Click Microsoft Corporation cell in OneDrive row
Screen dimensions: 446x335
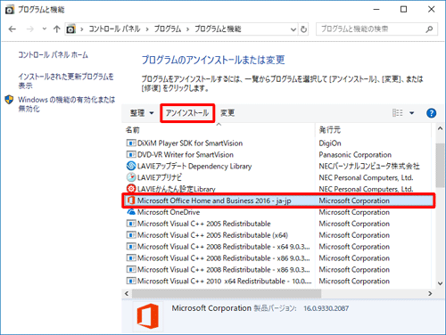tap(354, 212)
